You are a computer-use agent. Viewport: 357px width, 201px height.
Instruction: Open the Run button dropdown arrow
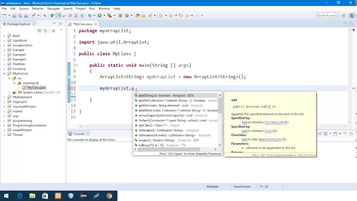click(x=104, y=16)
